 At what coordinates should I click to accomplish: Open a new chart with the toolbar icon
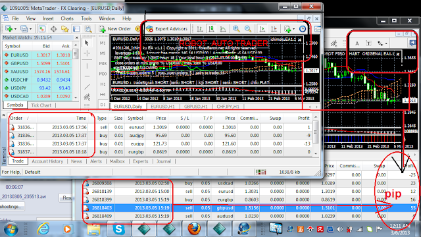(9, 29)
